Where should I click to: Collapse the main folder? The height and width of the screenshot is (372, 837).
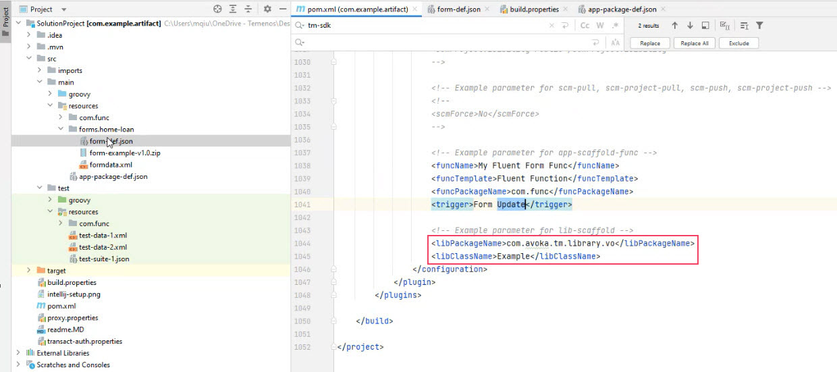pyautogui.click(x=40, y=82)
